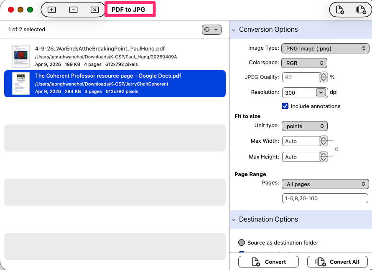Select Source as destination folder radio button
This screenshot has width=372, height=270.
coord(242,242)
